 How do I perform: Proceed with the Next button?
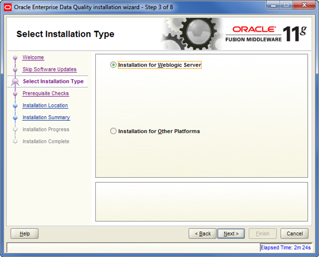click(x=231, y=233)
